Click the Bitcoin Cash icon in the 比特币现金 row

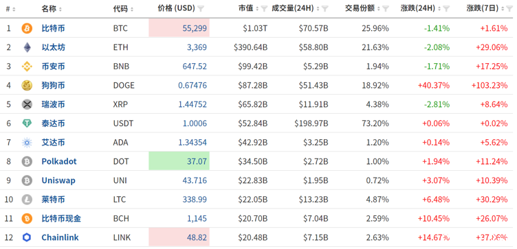tap(27, 219)
